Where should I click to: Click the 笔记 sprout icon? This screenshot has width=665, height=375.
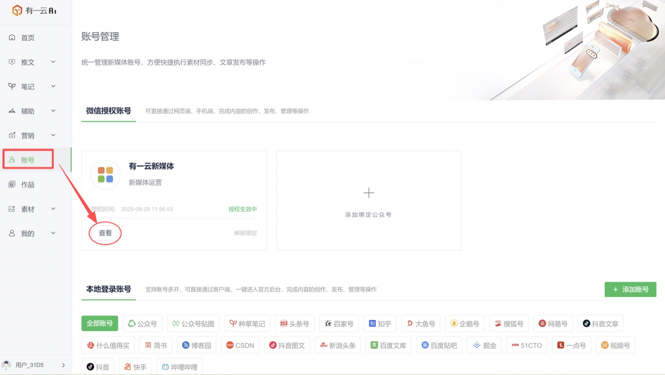click(x=12, y=87)
